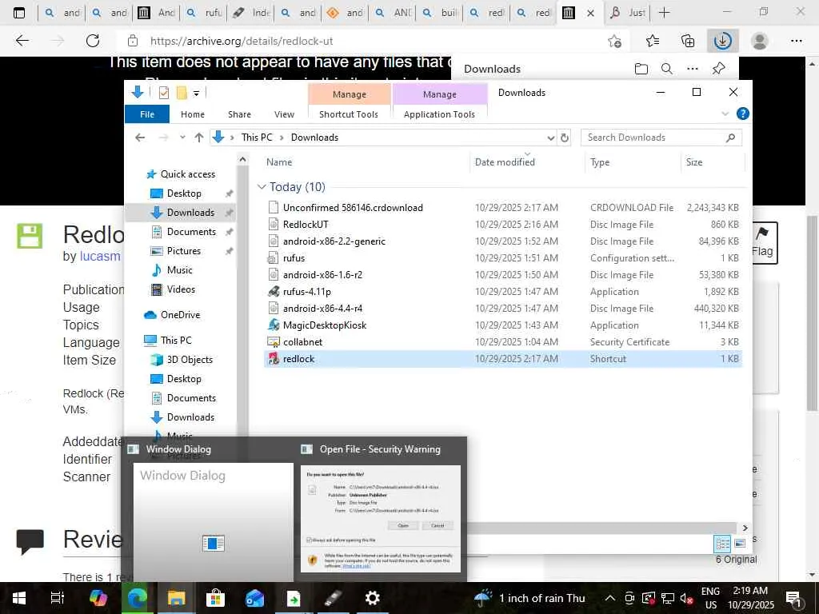Open Task View on the taskbar
Image resolution: width=819 pixels, height=614 pixels.
58,598
